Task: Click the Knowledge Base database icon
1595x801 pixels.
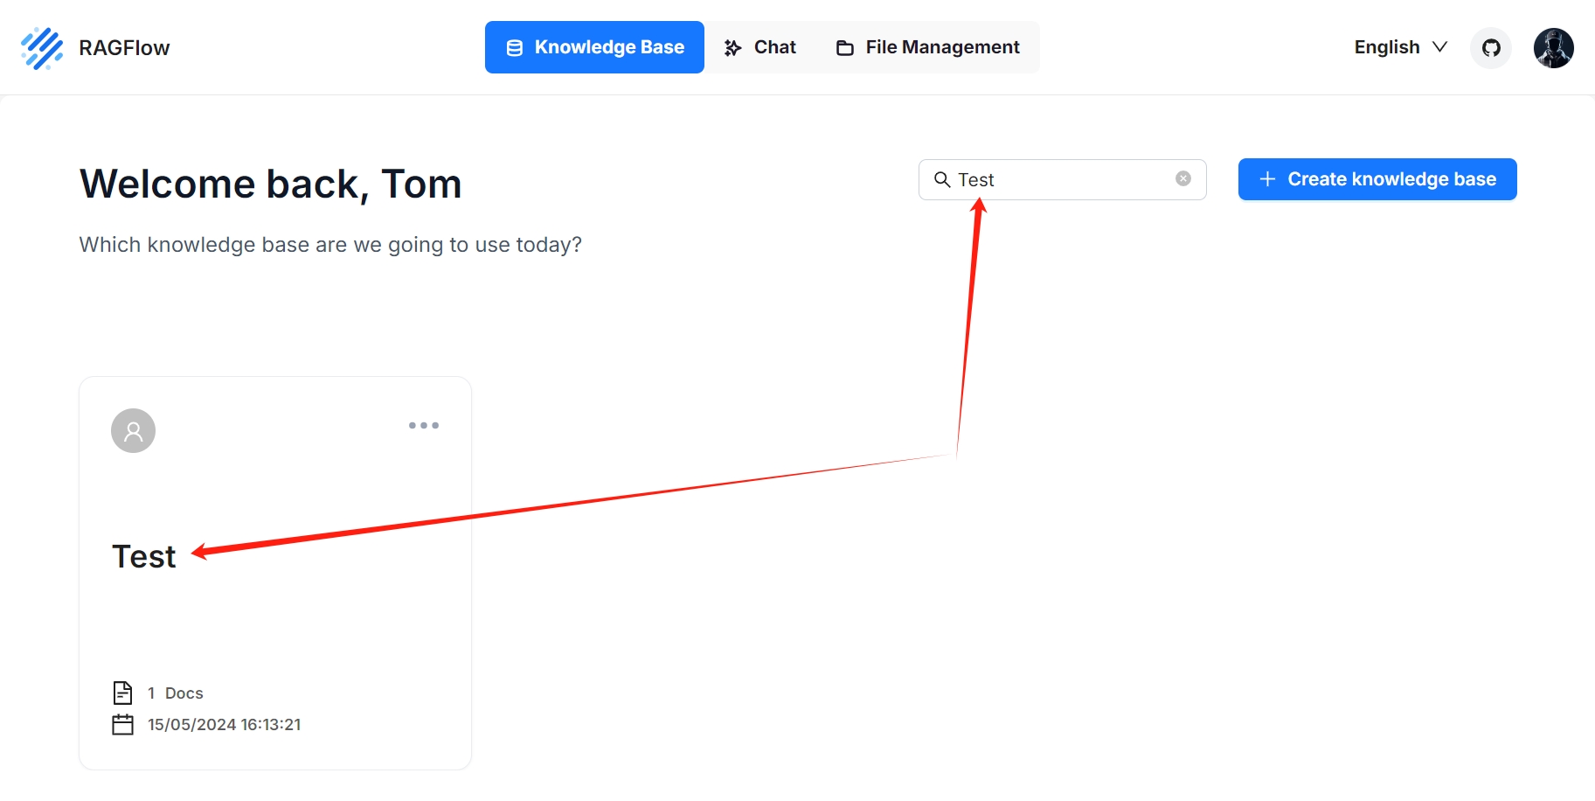Action: tap(513, 47)
